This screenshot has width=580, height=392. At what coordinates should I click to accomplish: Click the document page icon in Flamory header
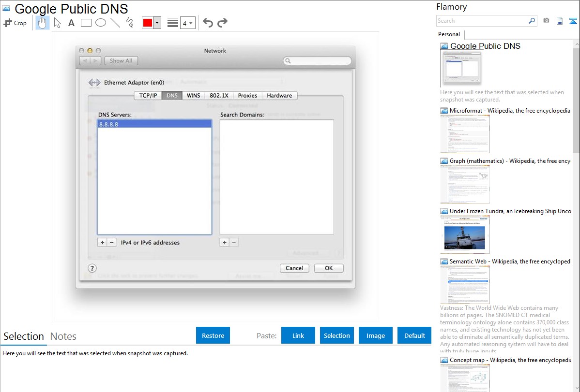click(560, 21)
